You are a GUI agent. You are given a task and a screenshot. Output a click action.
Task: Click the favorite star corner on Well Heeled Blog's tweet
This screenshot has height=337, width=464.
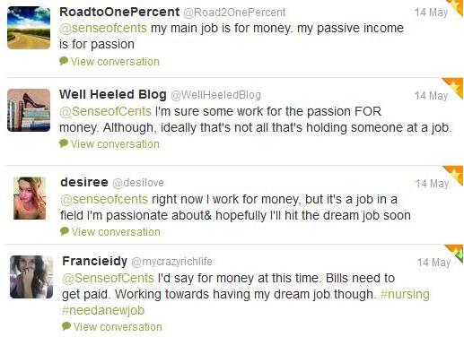click(x=455, y=85)
